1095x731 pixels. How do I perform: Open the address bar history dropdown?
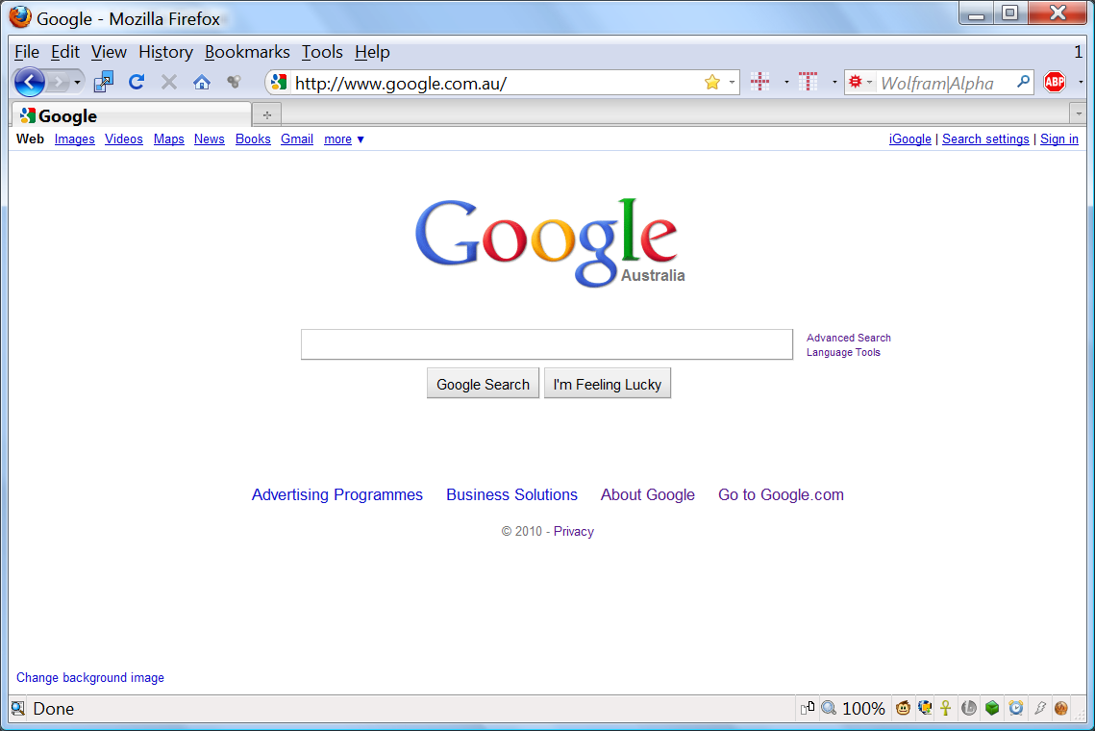(732, 83)
